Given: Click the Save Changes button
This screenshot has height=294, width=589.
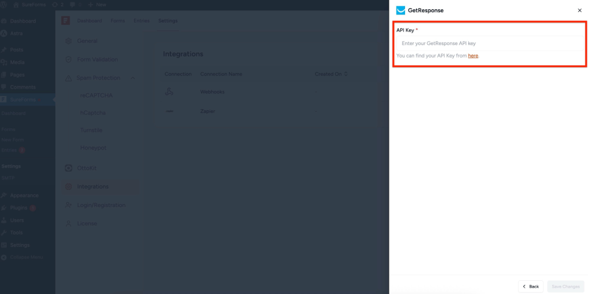Looking at the screenshot, I should point(566,287).
